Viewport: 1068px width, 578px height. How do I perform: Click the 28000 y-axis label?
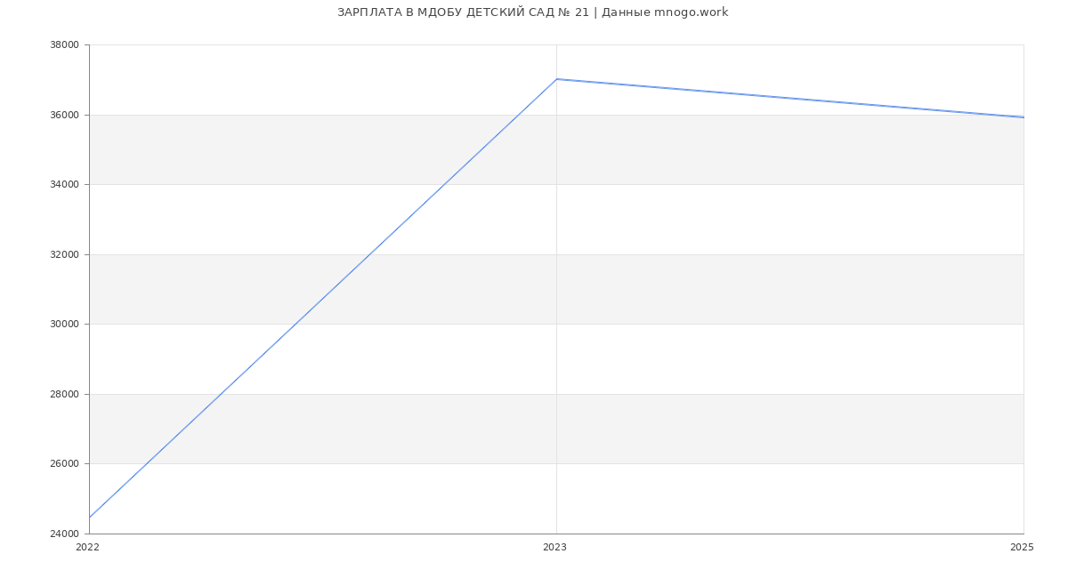pyautogui.click(x=65, y=394)
